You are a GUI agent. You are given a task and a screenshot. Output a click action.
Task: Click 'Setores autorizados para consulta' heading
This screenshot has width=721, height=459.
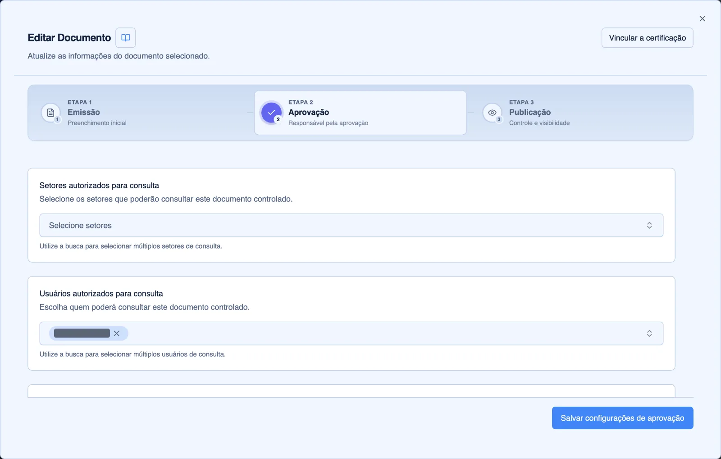[x=99, y=186]
